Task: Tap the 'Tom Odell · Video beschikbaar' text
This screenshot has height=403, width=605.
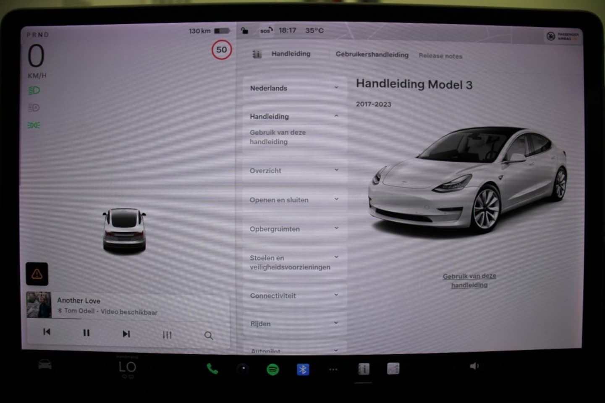Action: click(111, 311)
